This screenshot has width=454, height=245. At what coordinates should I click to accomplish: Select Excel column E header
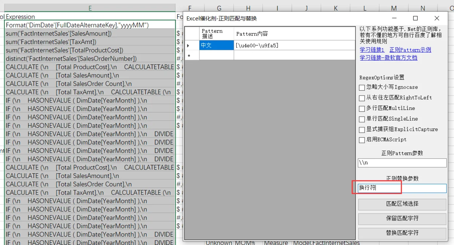90,8
